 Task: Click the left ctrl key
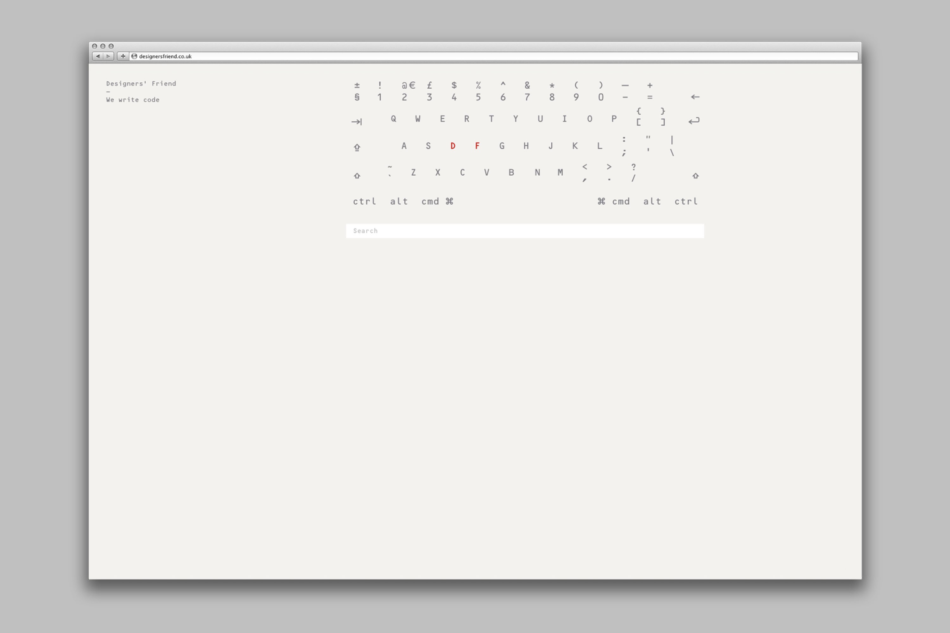364,201
